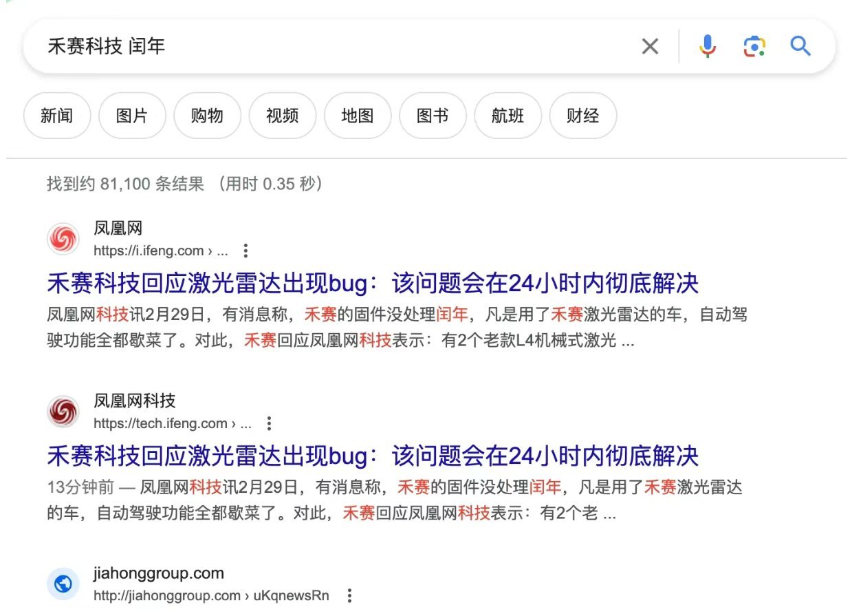Click the jiahonggroup.com globe favicon
This screenshot has height=616, width=852.
tap(63, 584)
